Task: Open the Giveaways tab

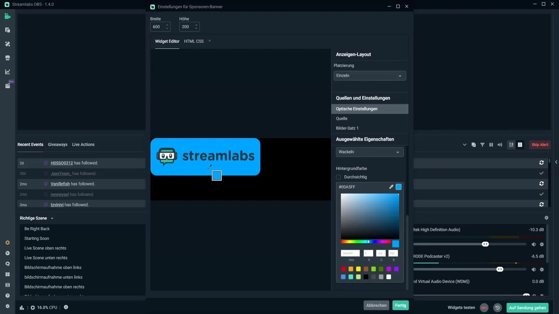Action: pos(58,144)
